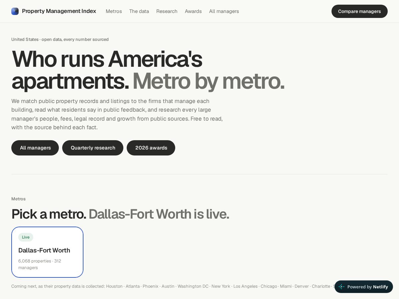Open the Metros nav item

point(114,11)
